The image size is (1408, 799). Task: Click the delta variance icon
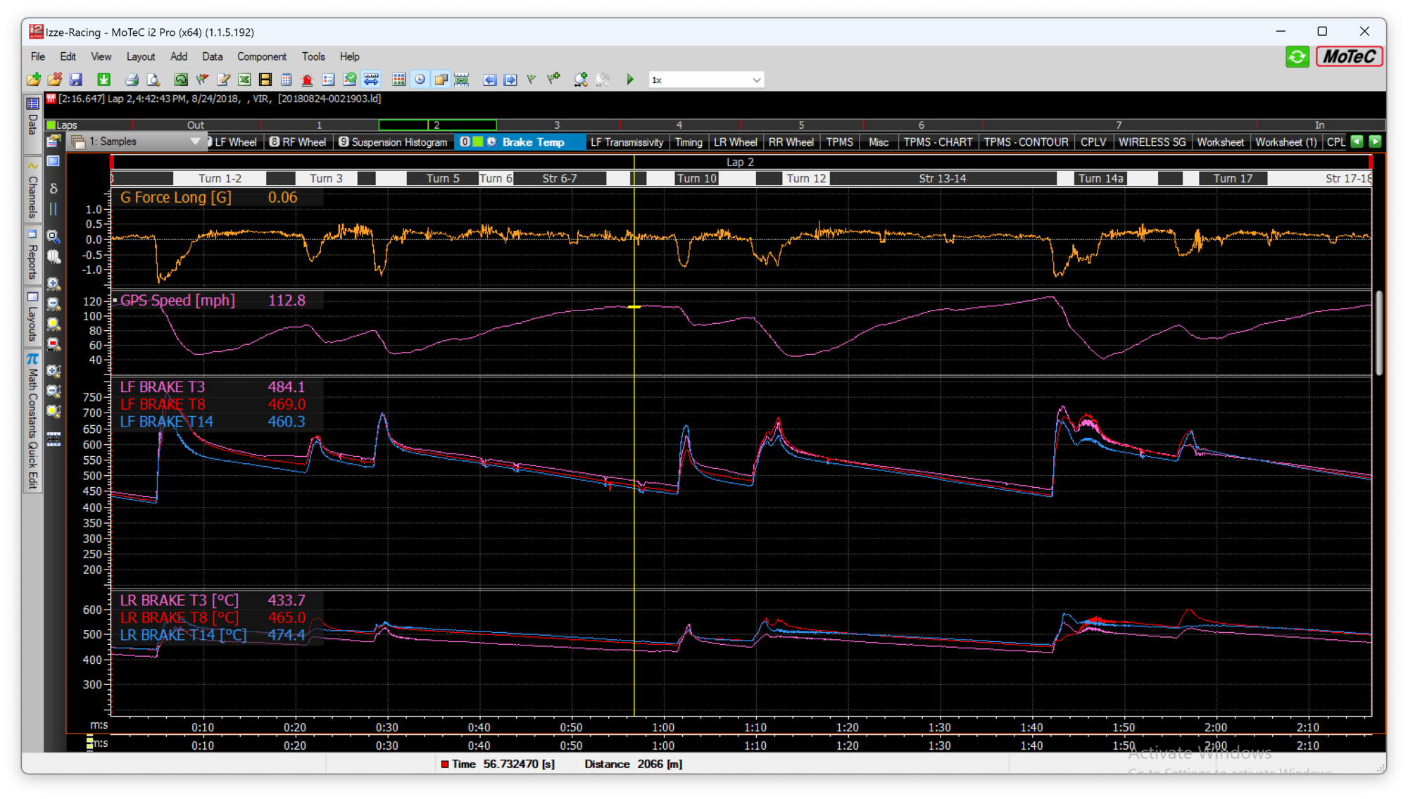[x=54, y=188]
